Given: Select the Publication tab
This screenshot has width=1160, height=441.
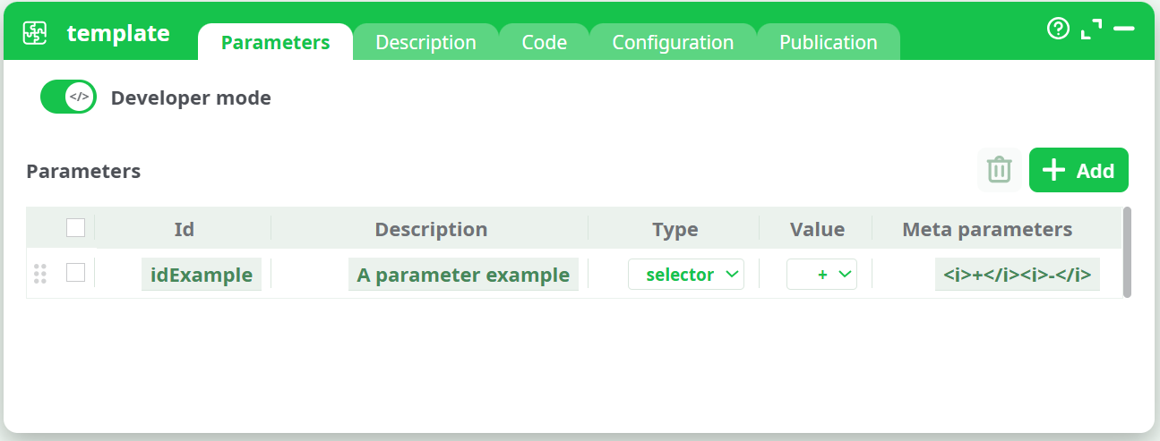Looking at the screenshot, I should click(828, 42).
